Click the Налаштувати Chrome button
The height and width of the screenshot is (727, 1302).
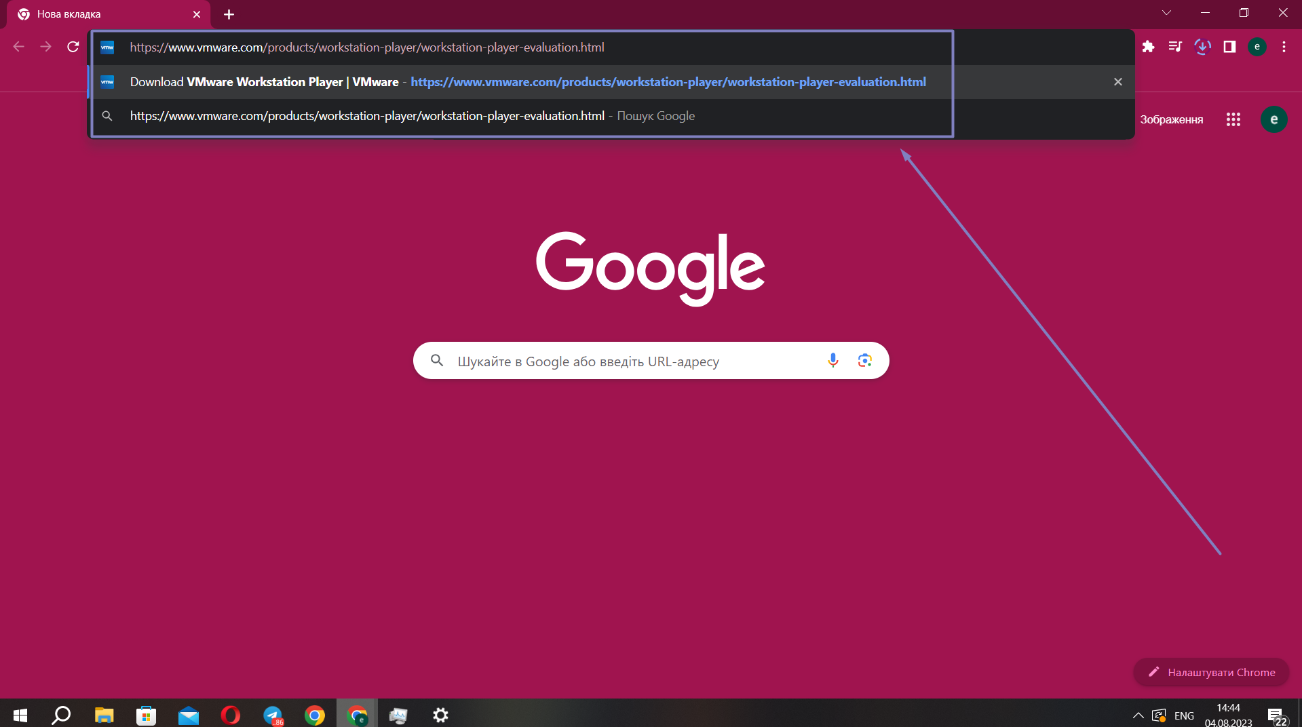pos(1211,672)
